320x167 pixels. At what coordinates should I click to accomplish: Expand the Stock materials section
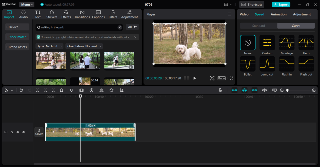[17, 37]
